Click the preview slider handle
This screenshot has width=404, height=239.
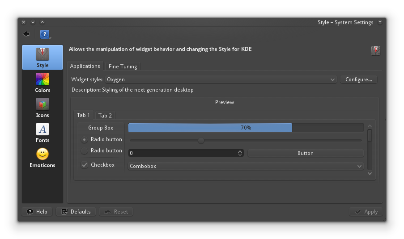(201, 140)
